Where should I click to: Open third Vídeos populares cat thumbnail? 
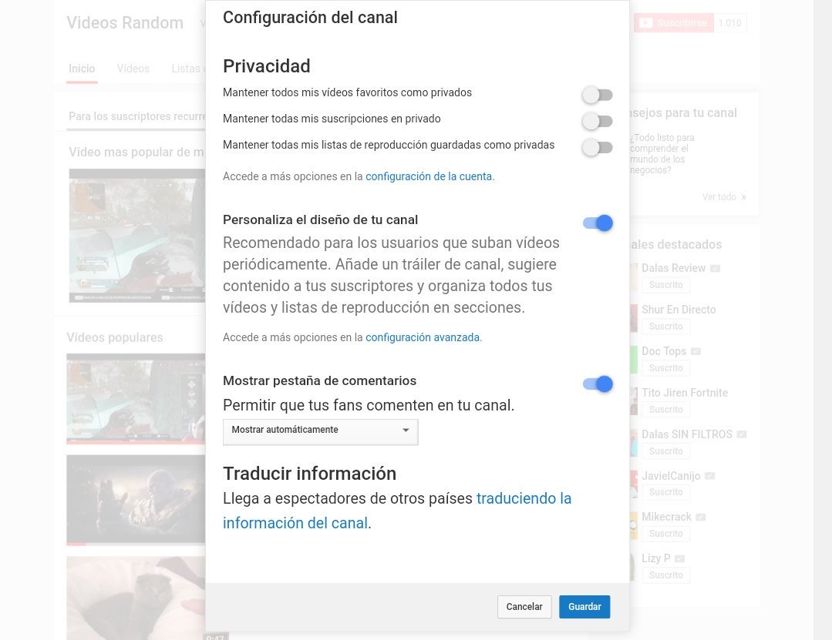(136, 598)
